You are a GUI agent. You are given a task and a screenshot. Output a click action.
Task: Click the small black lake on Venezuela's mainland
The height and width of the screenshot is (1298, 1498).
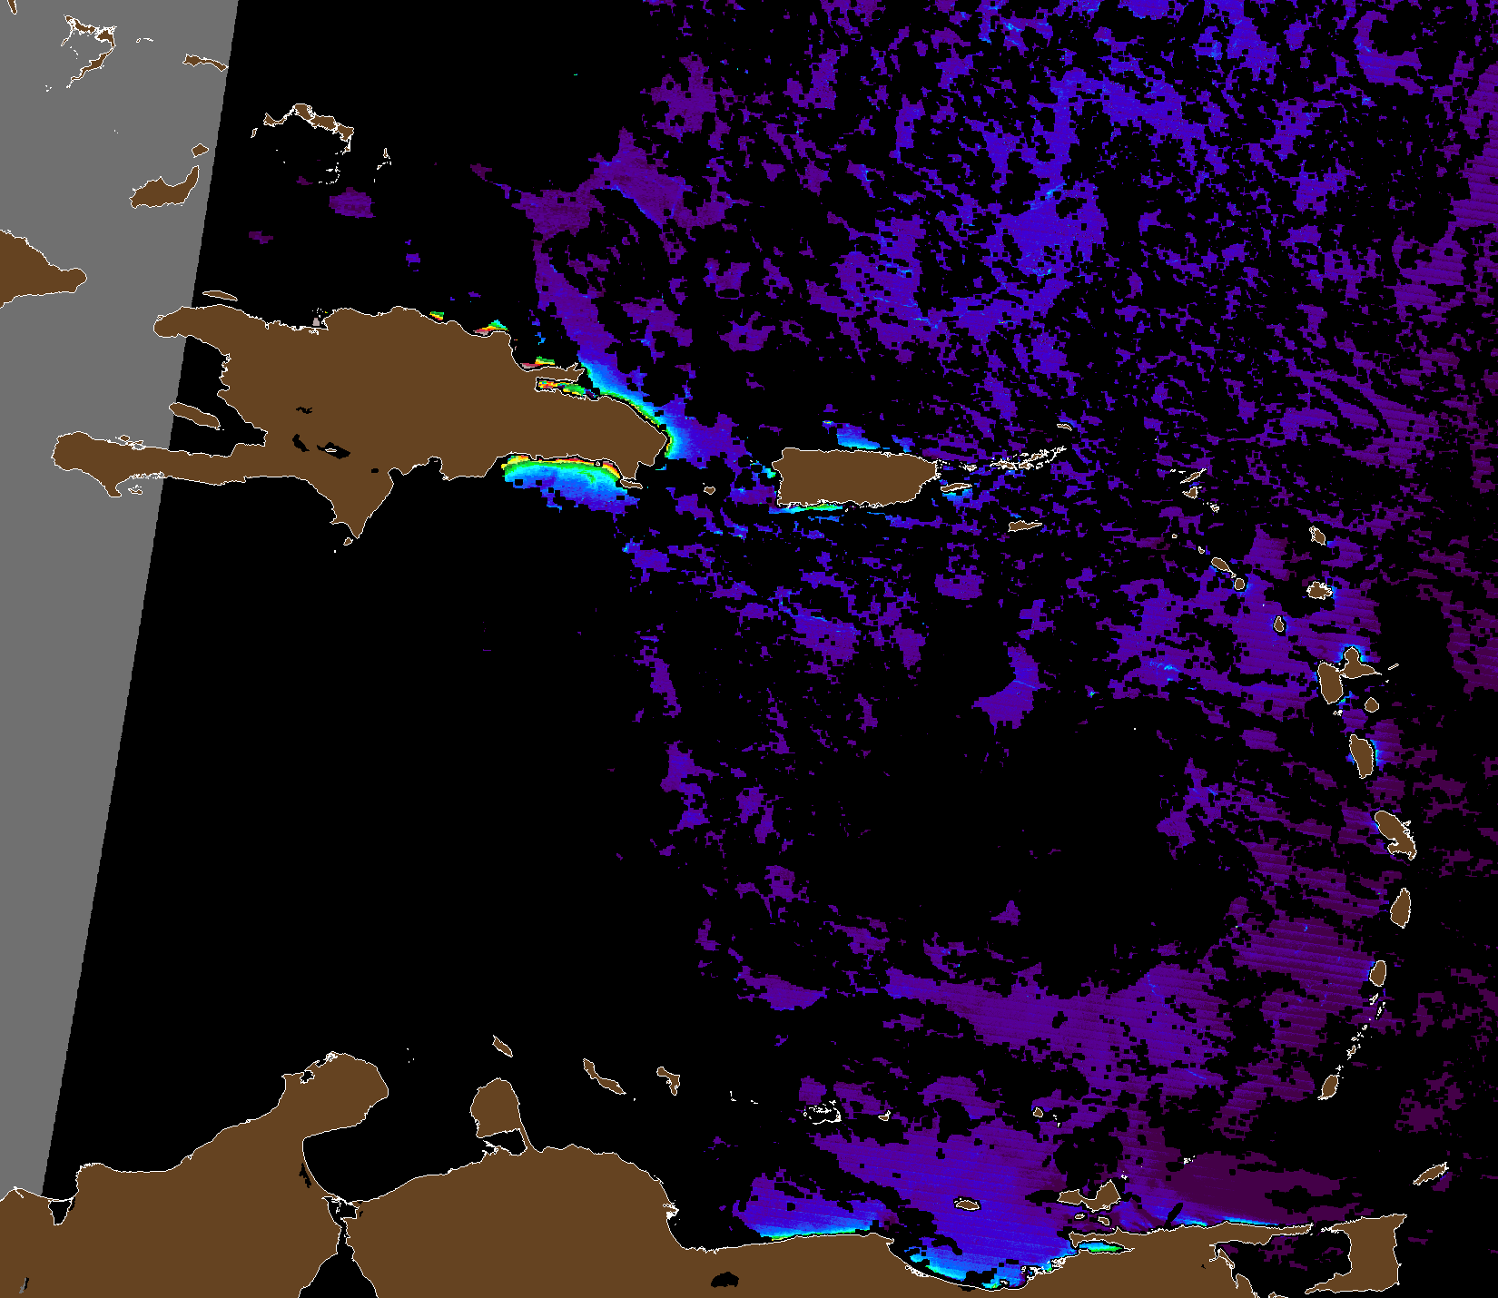coord(724,1280)
